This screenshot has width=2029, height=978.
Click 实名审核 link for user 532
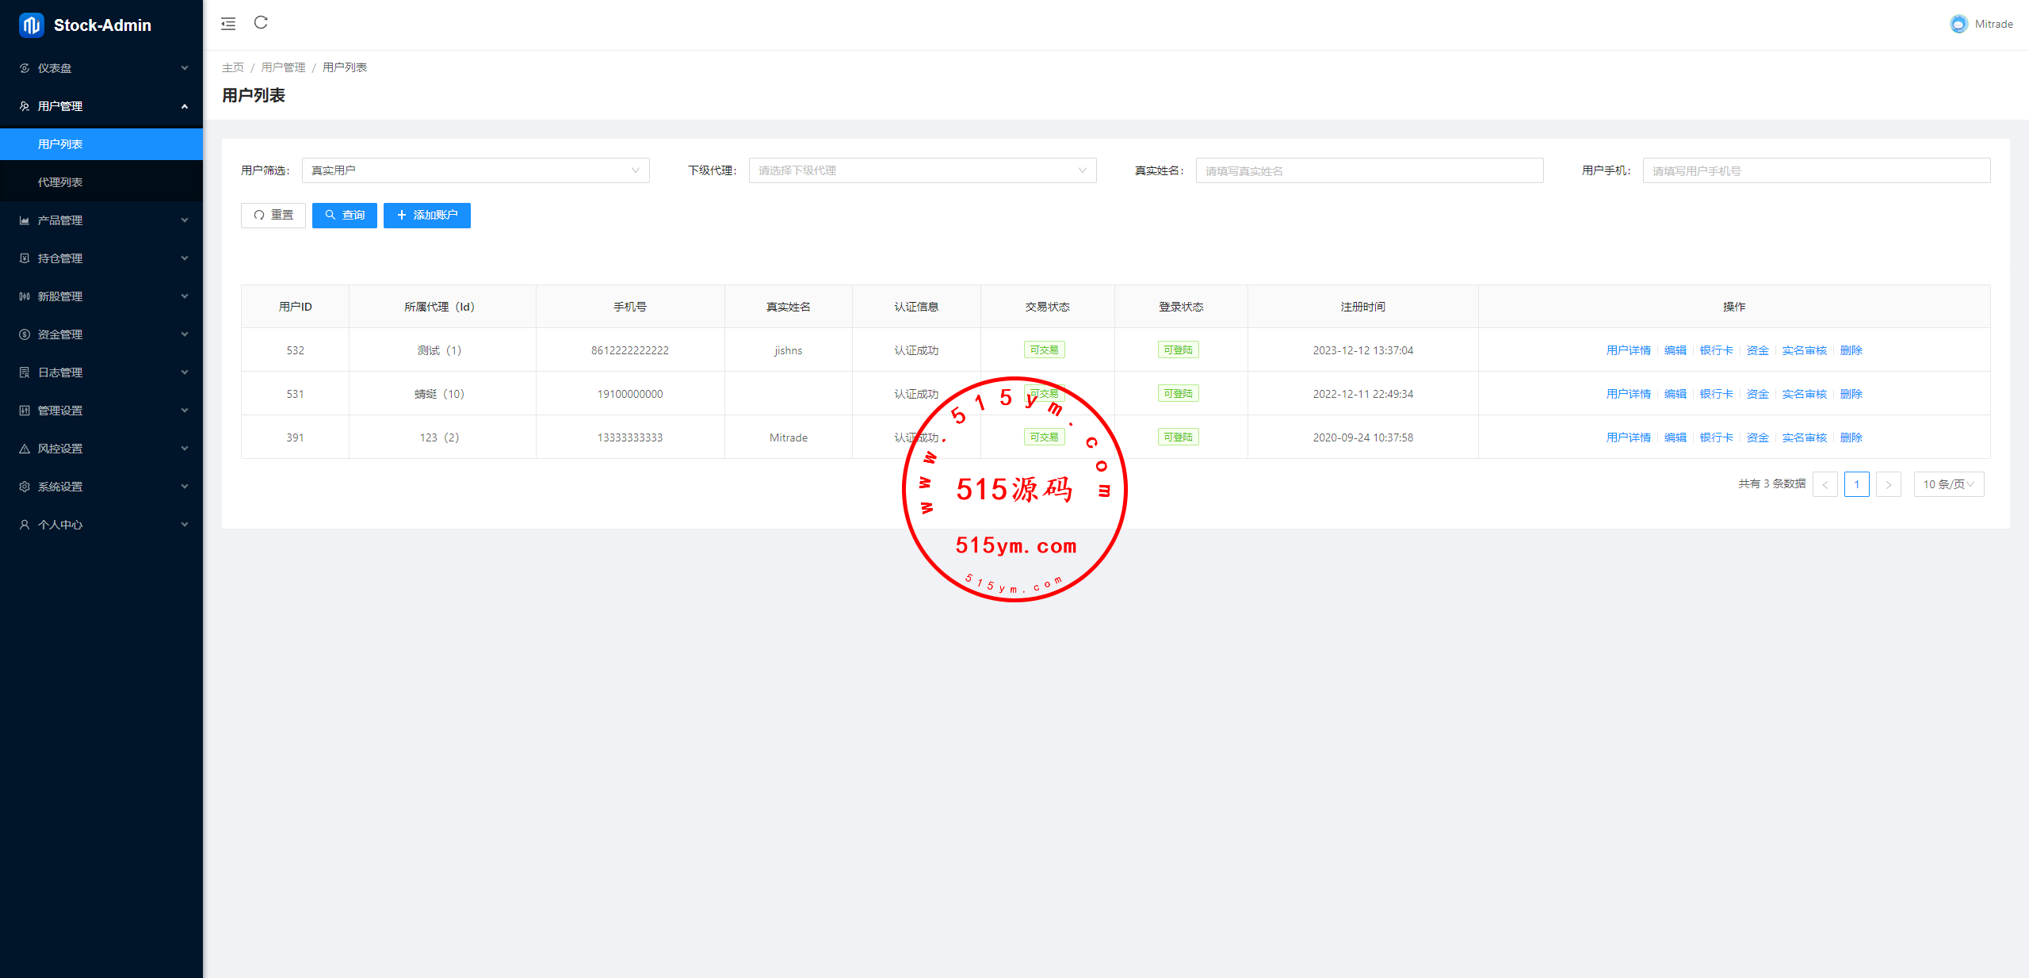coord(1804,350)
